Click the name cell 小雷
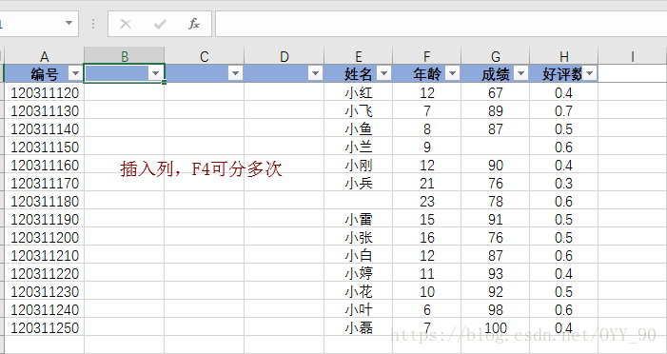 358,219
